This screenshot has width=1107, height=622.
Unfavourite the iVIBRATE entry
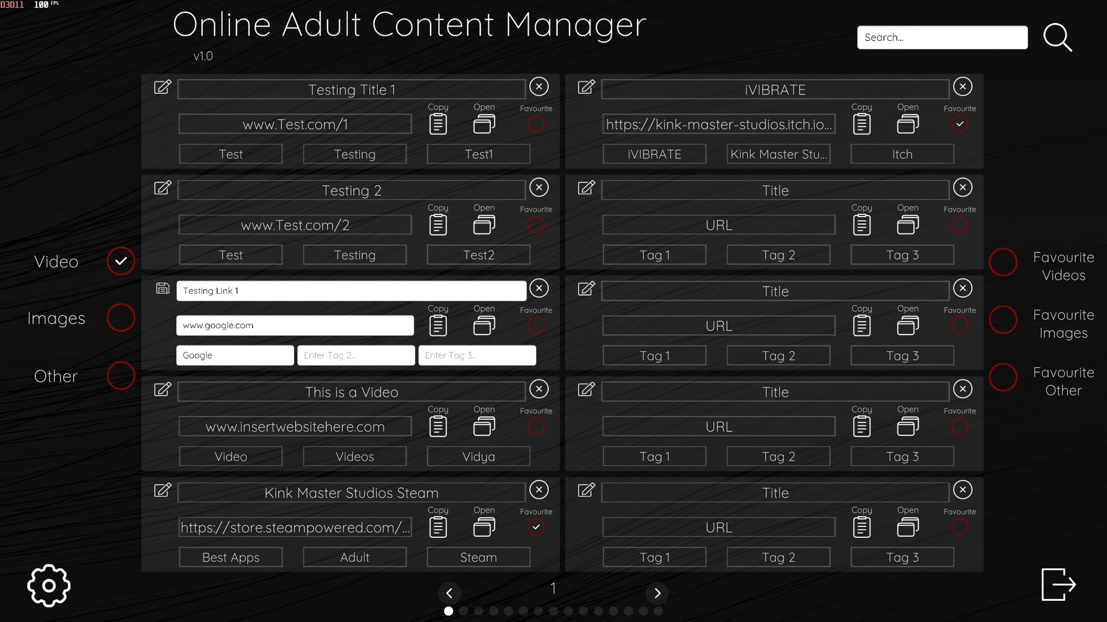click(x=959, y=124)
